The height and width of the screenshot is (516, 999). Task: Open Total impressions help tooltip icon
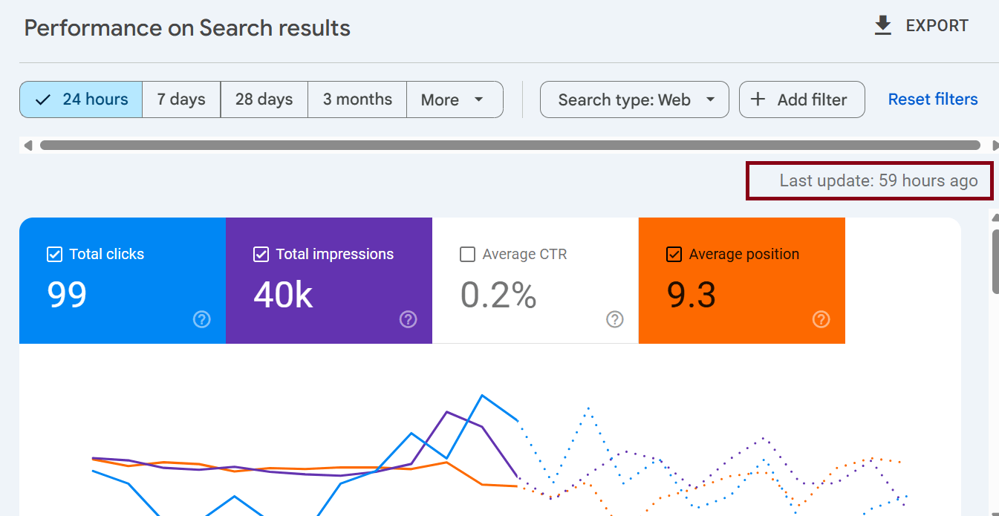(x=408, y=319)
